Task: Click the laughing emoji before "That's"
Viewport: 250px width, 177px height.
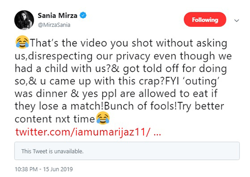Action: (22, 42)
